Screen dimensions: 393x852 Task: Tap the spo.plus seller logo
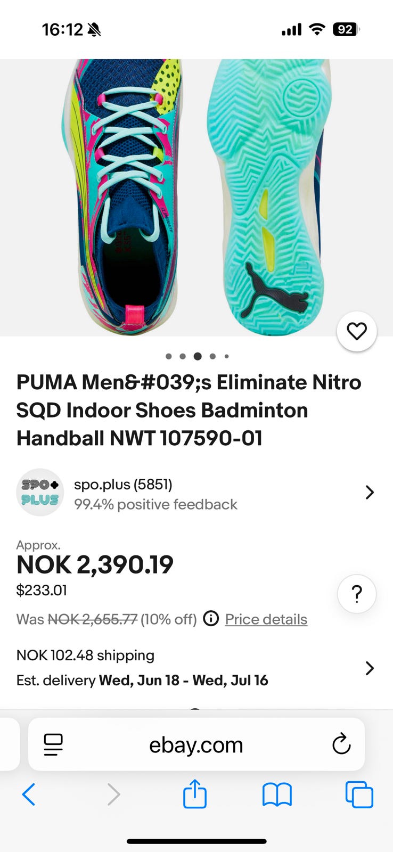point(40,493)
